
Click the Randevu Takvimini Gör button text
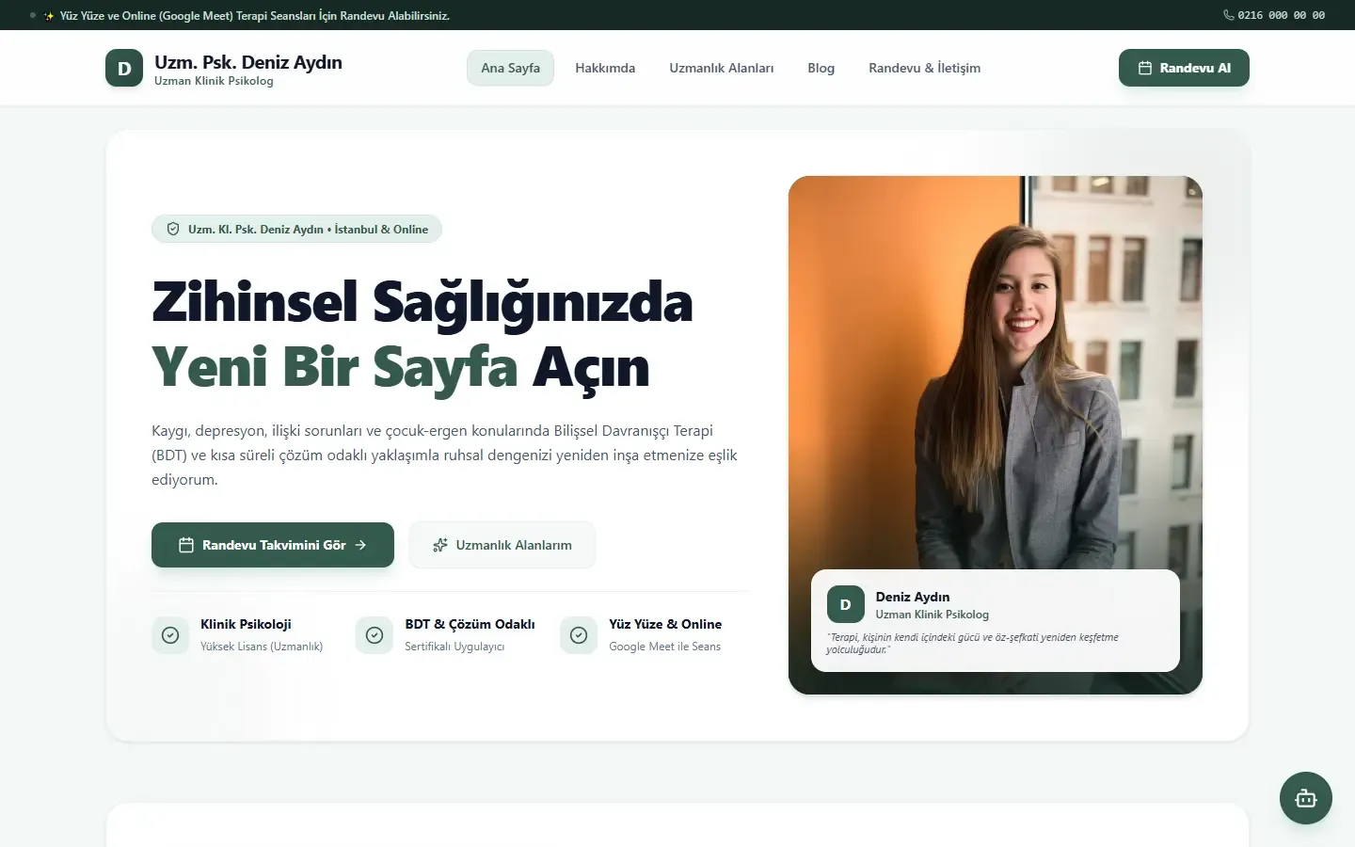[x=274, y=545]
